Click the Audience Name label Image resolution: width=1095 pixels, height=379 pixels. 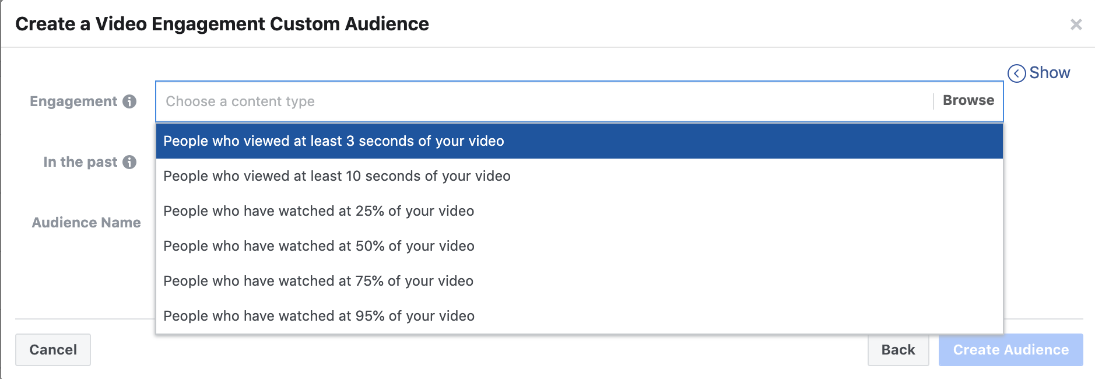click(x=86, y=223)
